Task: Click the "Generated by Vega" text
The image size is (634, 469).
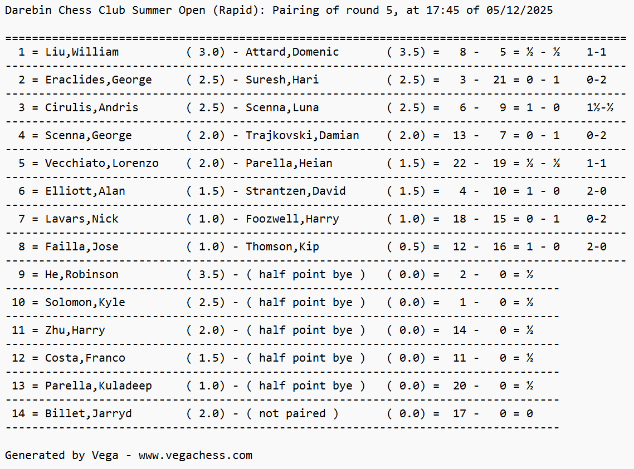Action: [61, 456]
